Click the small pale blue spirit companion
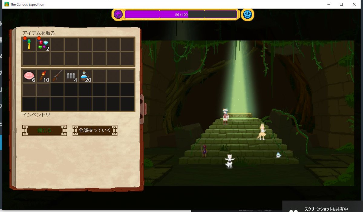Viewport: 363px width, 212px height. point(278,155)
